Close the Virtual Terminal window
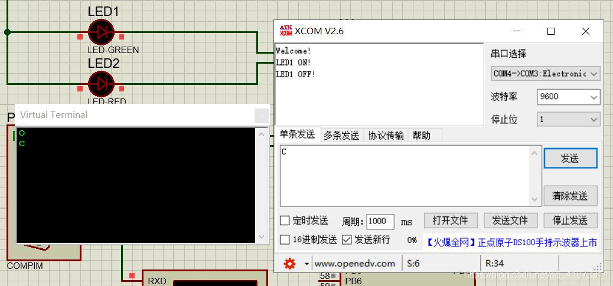This screenshot has width=613, height=286. pyautogui.click(x=262, y=116)
